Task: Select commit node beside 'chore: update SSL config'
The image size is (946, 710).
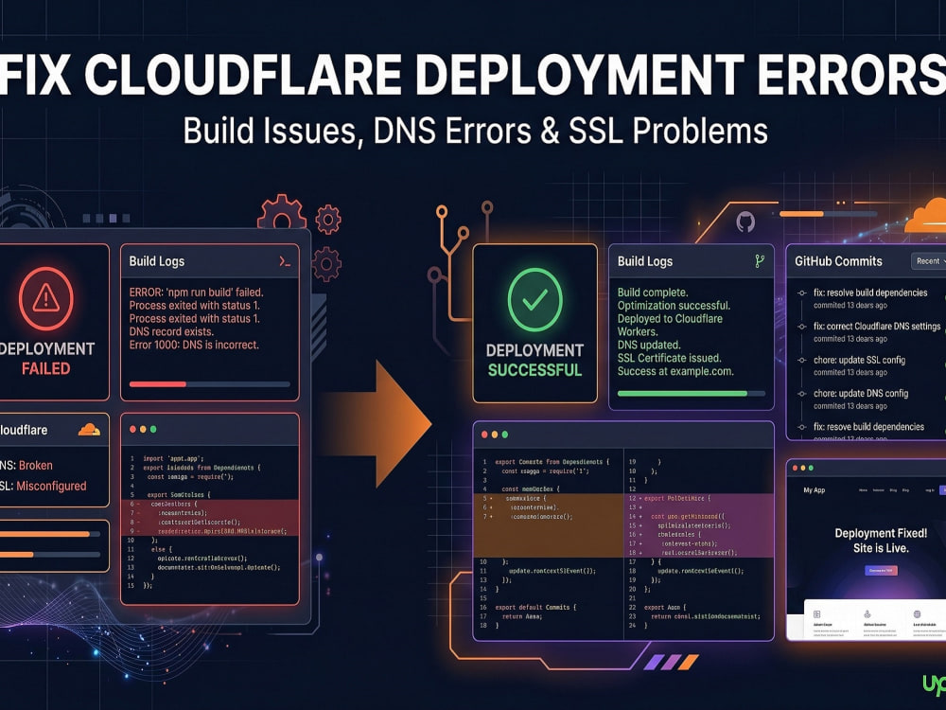Action: [802, 360]
